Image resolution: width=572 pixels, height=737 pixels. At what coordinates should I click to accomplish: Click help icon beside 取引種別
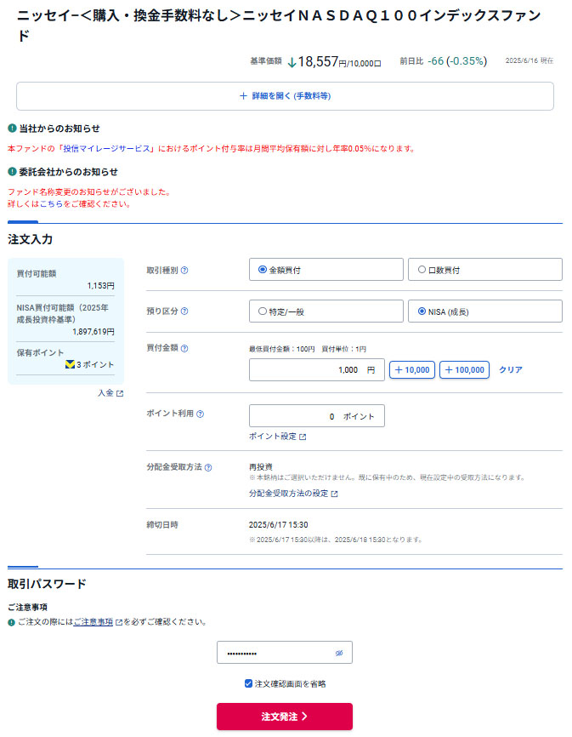184,270
